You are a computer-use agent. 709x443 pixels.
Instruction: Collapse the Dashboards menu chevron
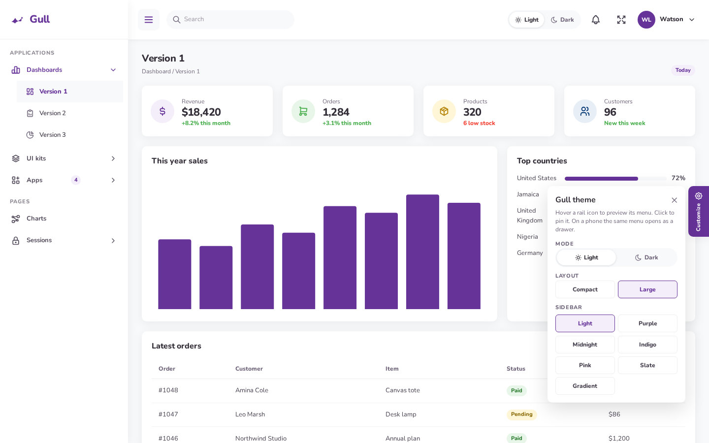click(x=113, y=70)
